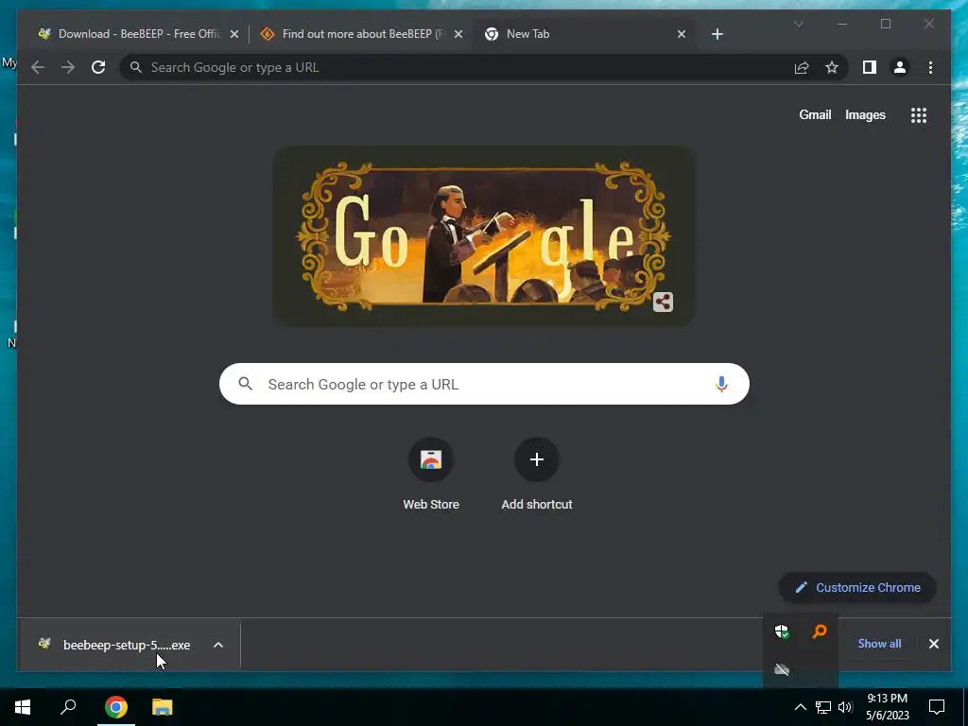Open the tab search dropdown
Viewport: 968px width, 726px height.
(x=798, y=24)
